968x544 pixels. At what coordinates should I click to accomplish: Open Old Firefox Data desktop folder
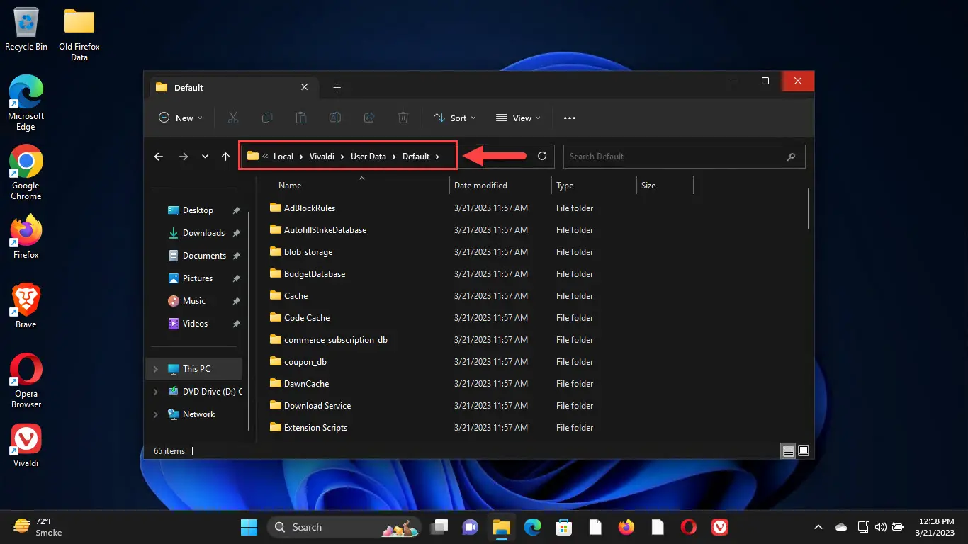click(79, 35)
